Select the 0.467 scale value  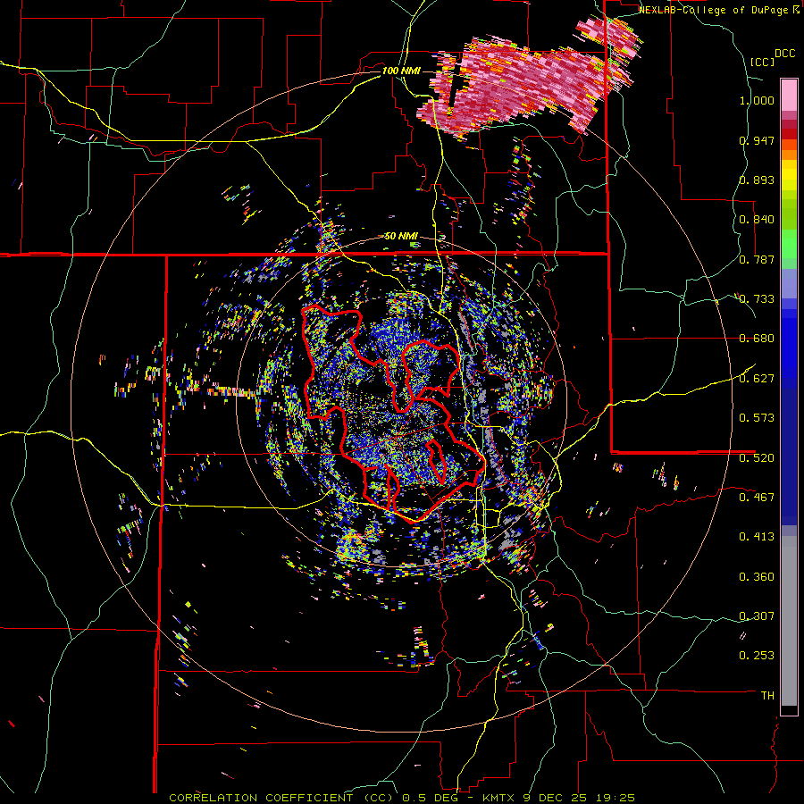coord(757,498)
